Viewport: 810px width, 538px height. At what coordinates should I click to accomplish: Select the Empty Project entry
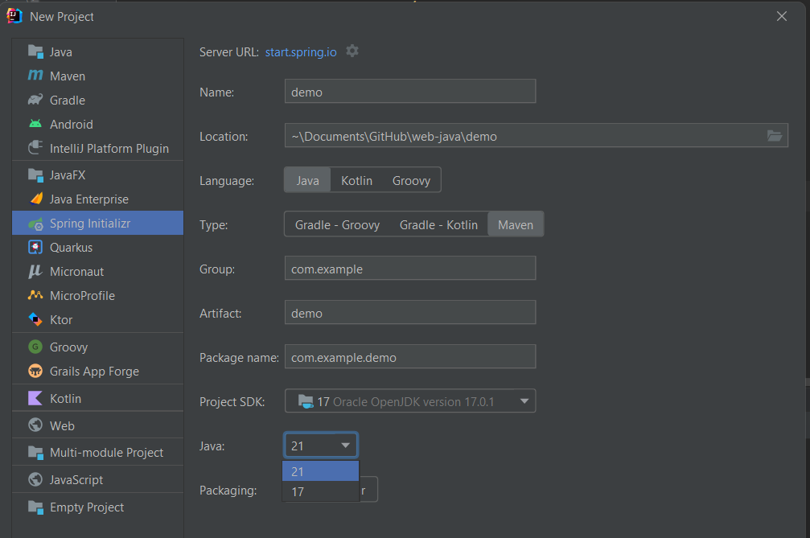[97, 507]
